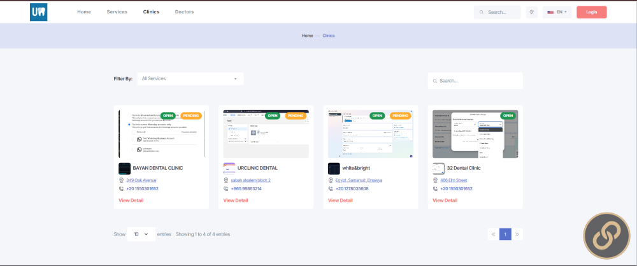This screenshot has height=266, width=637.
Task: Click the white&bright logo avatar
Action: click(x=334, y=169)
